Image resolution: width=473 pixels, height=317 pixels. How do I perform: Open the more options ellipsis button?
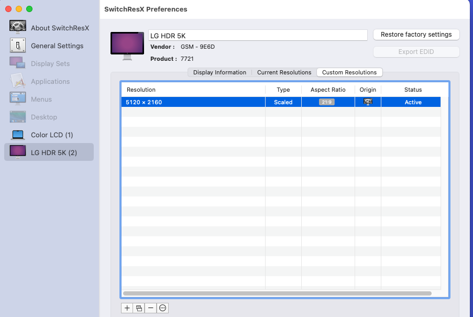coord(162,308)
